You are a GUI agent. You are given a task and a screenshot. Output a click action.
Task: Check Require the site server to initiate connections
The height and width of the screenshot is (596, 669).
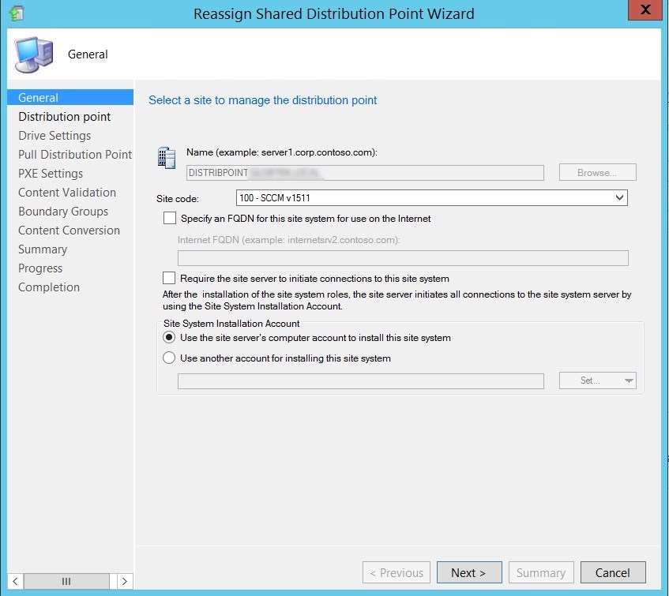171,277
